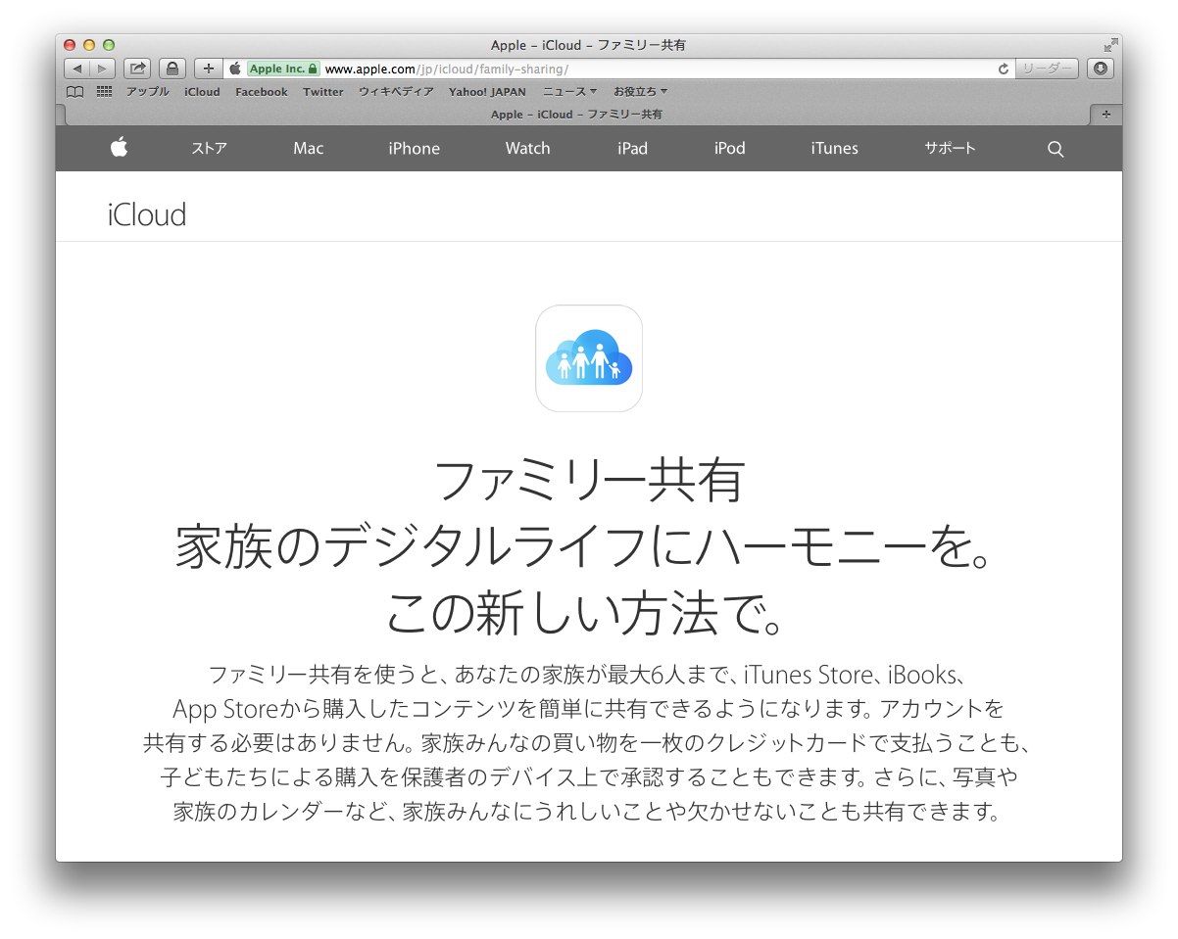Open the Yahoo! JAPAN bookmark
Screen dimensions: 1178x939
pyautogui.click(x=487, y=91)
